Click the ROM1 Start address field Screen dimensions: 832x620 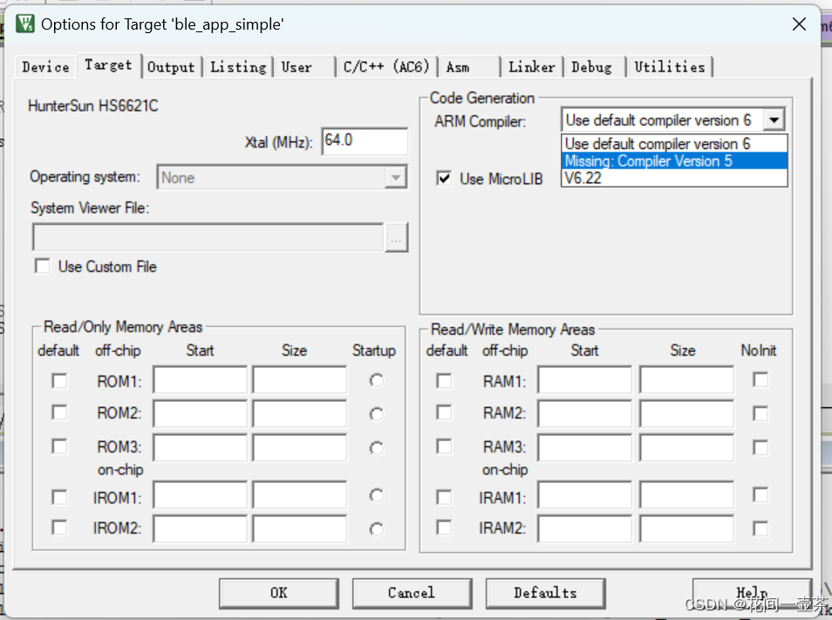[x=200, y=379]
